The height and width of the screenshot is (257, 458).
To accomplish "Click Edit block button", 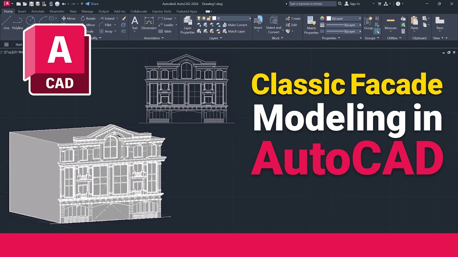I will [x=291, y=25].
